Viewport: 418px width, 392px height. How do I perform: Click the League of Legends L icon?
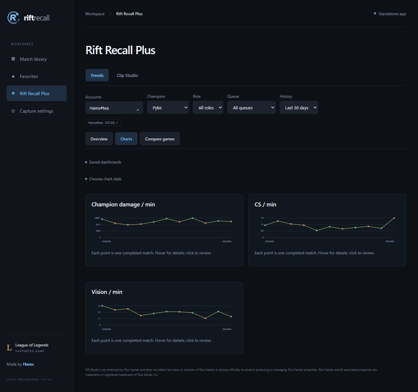coord(9,347)
